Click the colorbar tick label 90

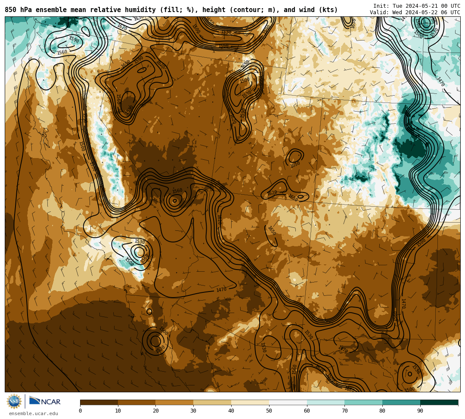point(420,411)
